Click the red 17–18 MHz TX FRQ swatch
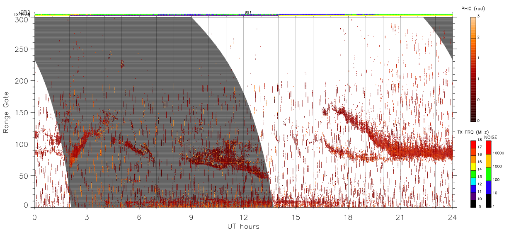This screenshot has height=235, width=509. pos(473,144)
